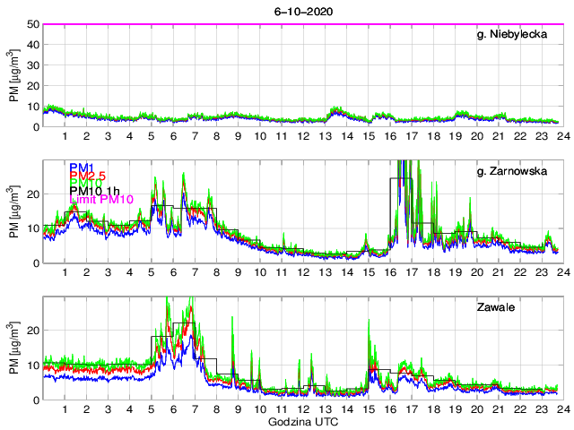Viewport: 574px width, 430px height.
Task: Select the g. Niebylecka station label
Action: click(517, 35)
